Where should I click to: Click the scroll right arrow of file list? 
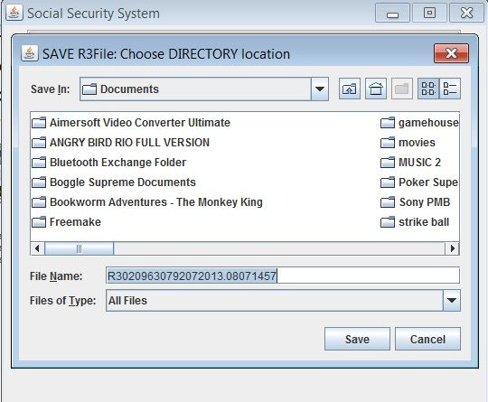[x=453, y=248]
